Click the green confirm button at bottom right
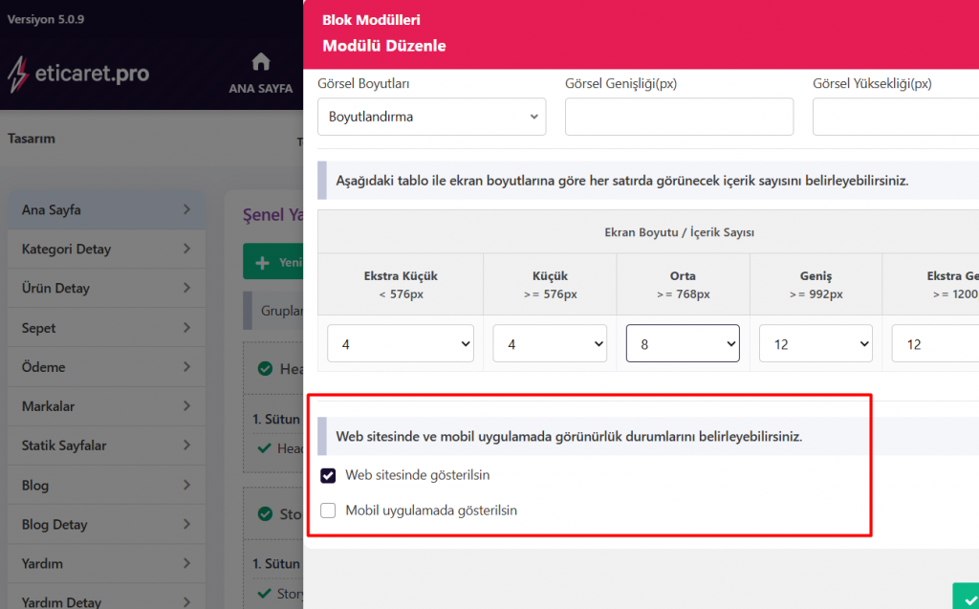The image size is (979, 609). click(x=966, y=596)
